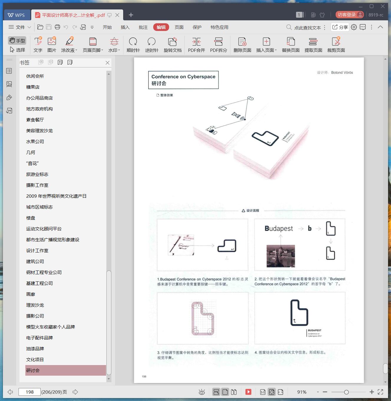The width and height of the screenshot is (391, 401).
Task: Open the outline list panel in sidebar
Action: 9,71
